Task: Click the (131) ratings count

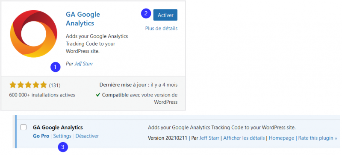Action: 55,85
